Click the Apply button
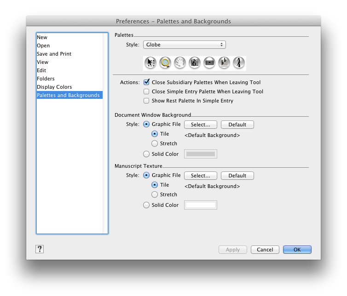 (x=232, y=250)
